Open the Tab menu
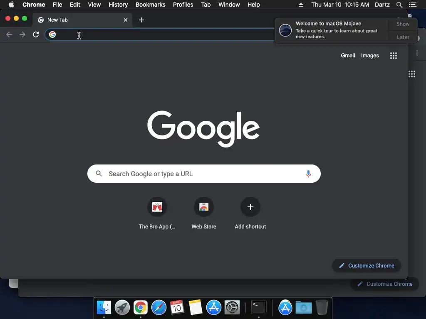426x319 pixels. pos(206,5)
